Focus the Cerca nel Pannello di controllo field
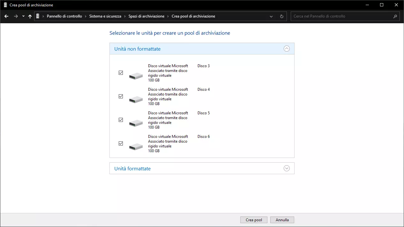The image size is (404, 227). pos(341,16)
